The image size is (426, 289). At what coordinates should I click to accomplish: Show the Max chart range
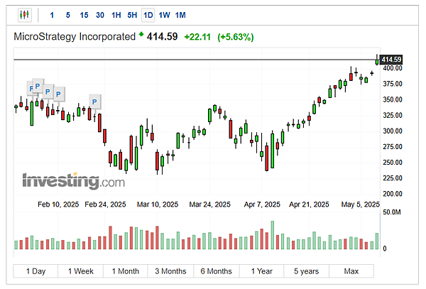point(351,271)
